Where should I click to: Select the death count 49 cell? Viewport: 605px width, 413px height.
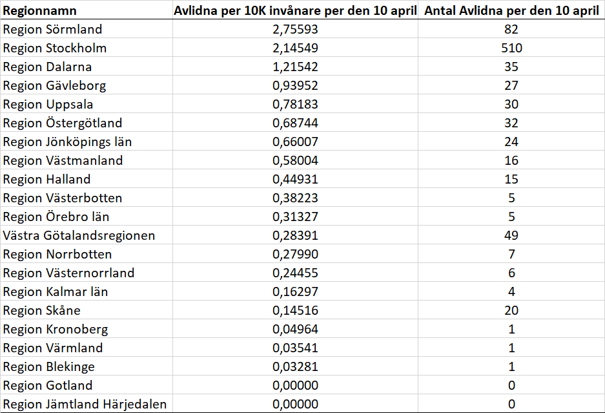[x=512, y=235]
